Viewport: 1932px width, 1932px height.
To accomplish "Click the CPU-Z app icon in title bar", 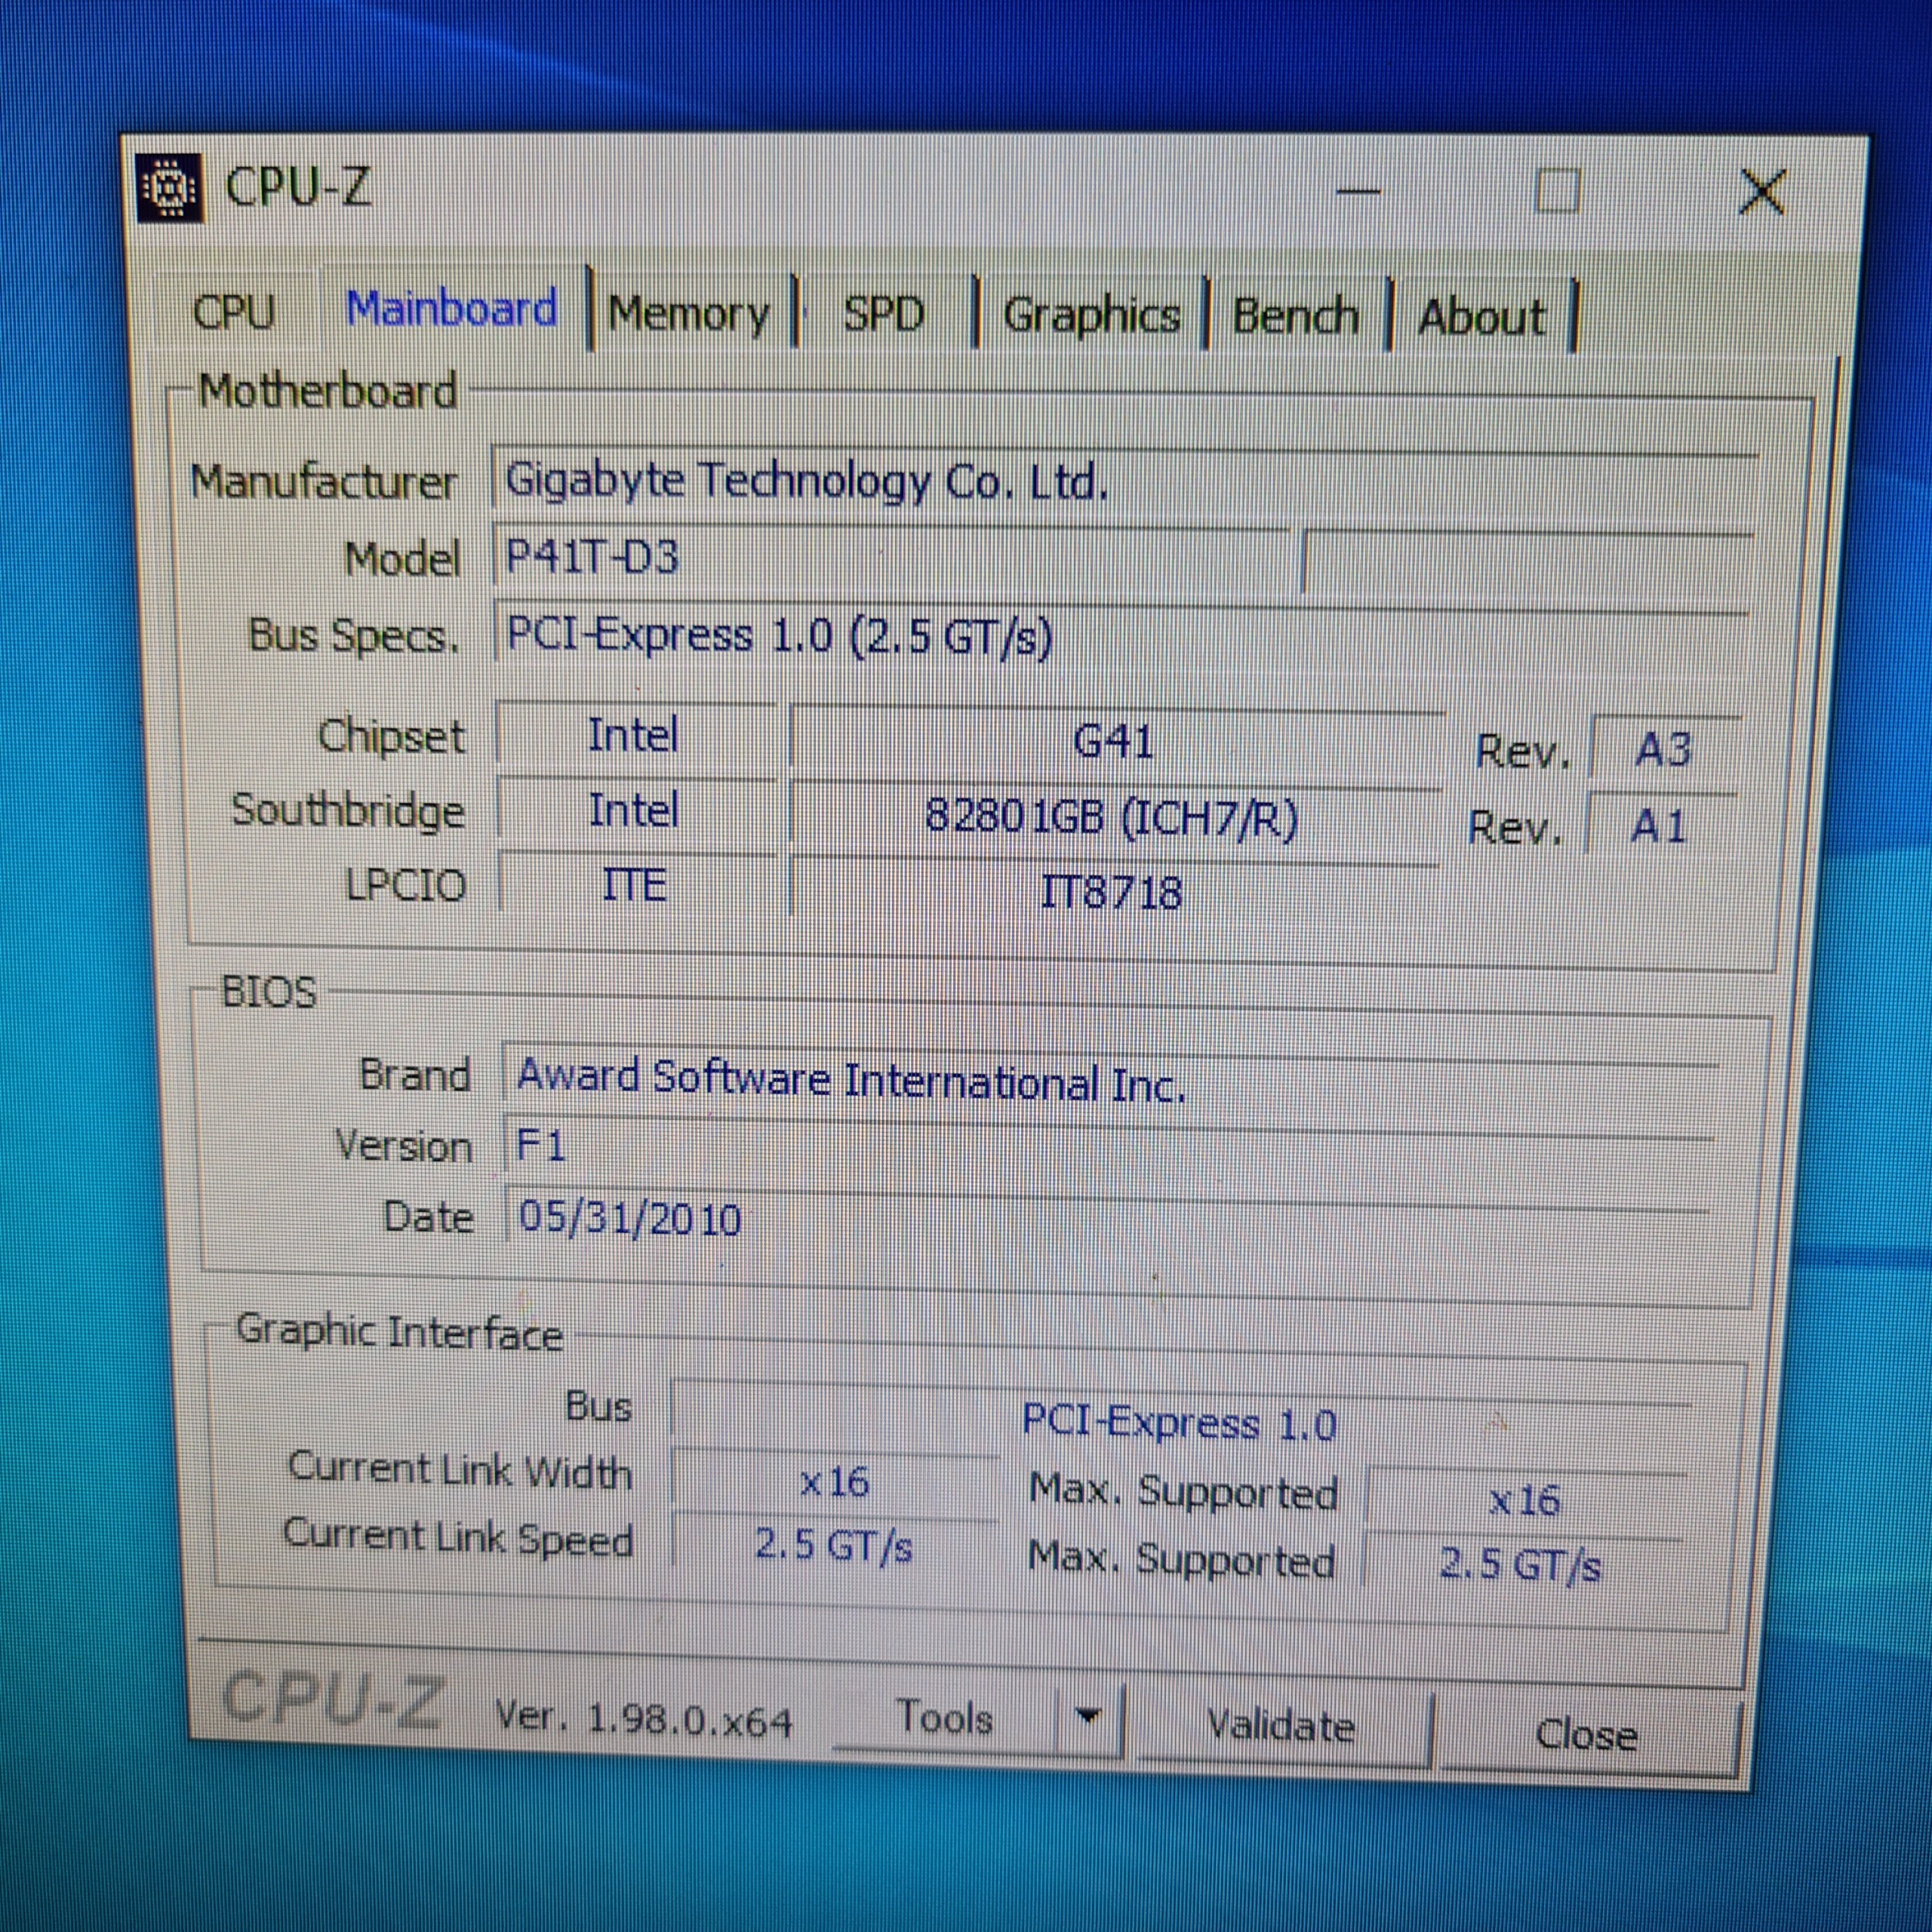I will coord(170,187).
